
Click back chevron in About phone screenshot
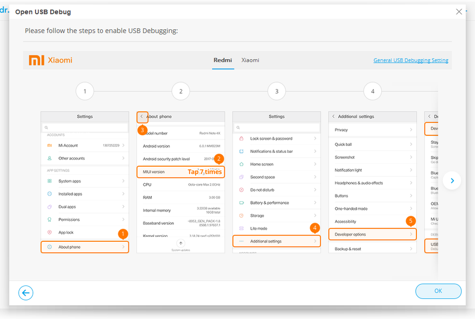142,116
